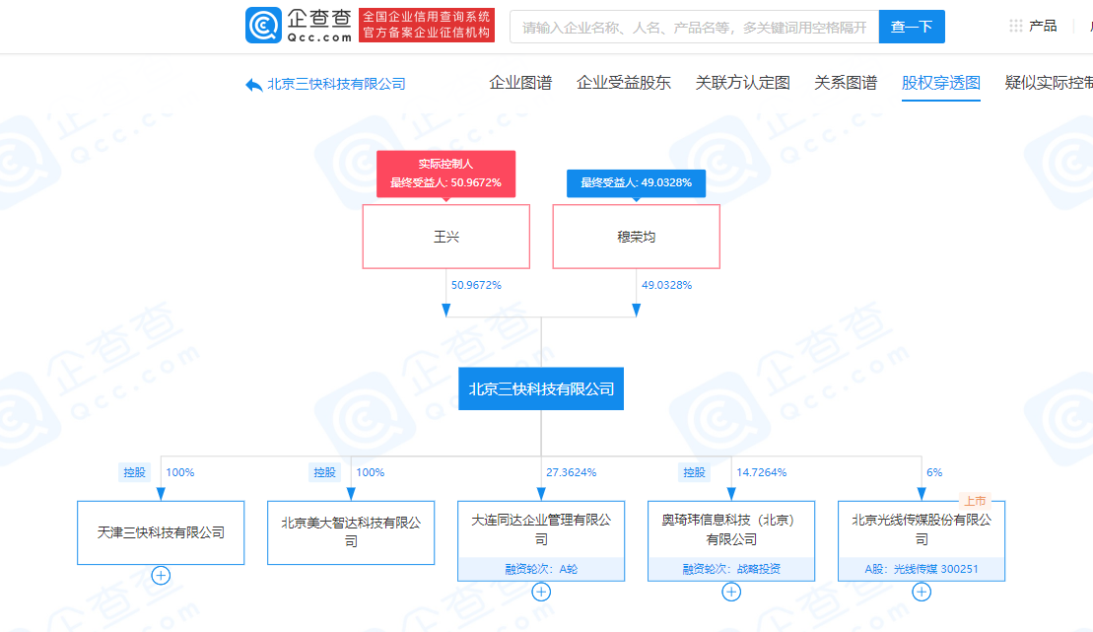The image size is (1093, 632).
Task: Select the 关联方认定图 tab
Action: [x=742, y=83]
